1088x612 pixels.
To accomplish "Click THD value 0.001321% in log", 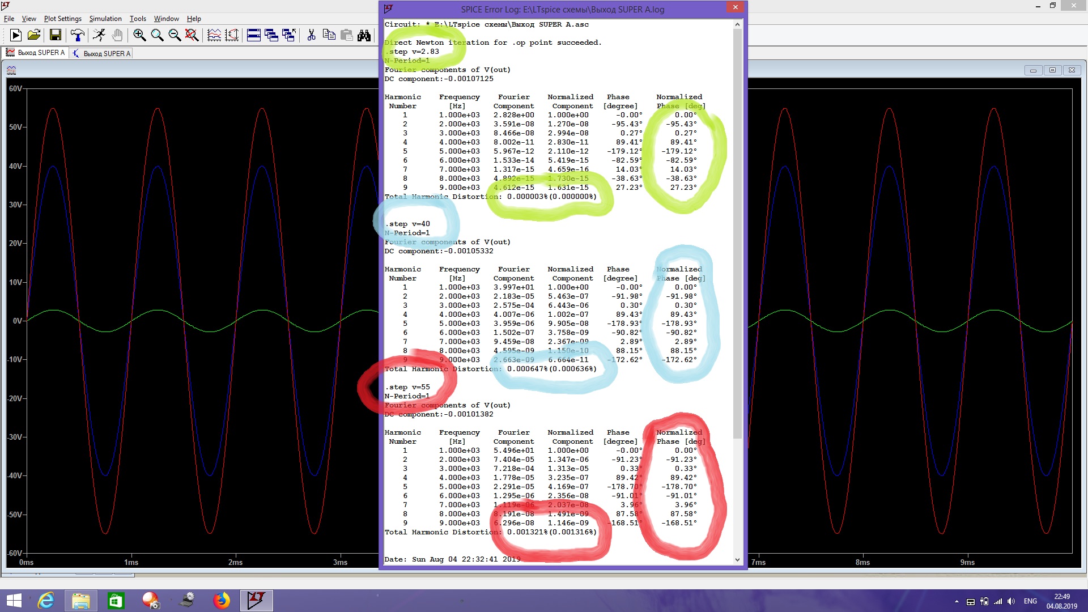I will (528, 532).
